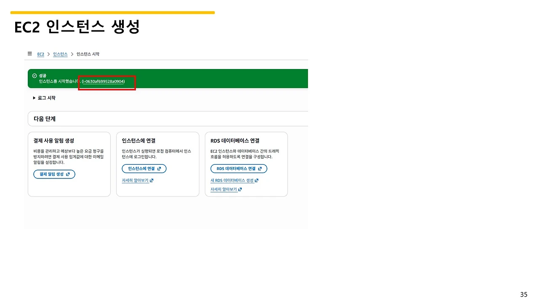539x303 pixels.
Task: Collapse the 다음 단계 section header
Action: coord(44,119)
